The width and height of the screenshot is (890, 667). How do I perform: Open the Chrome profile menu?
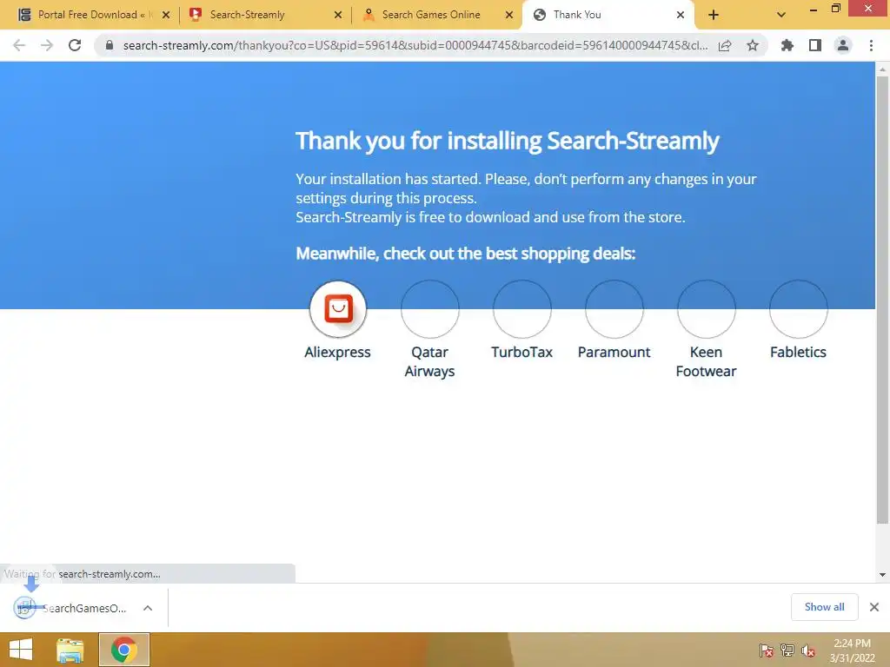click(843, 45)
